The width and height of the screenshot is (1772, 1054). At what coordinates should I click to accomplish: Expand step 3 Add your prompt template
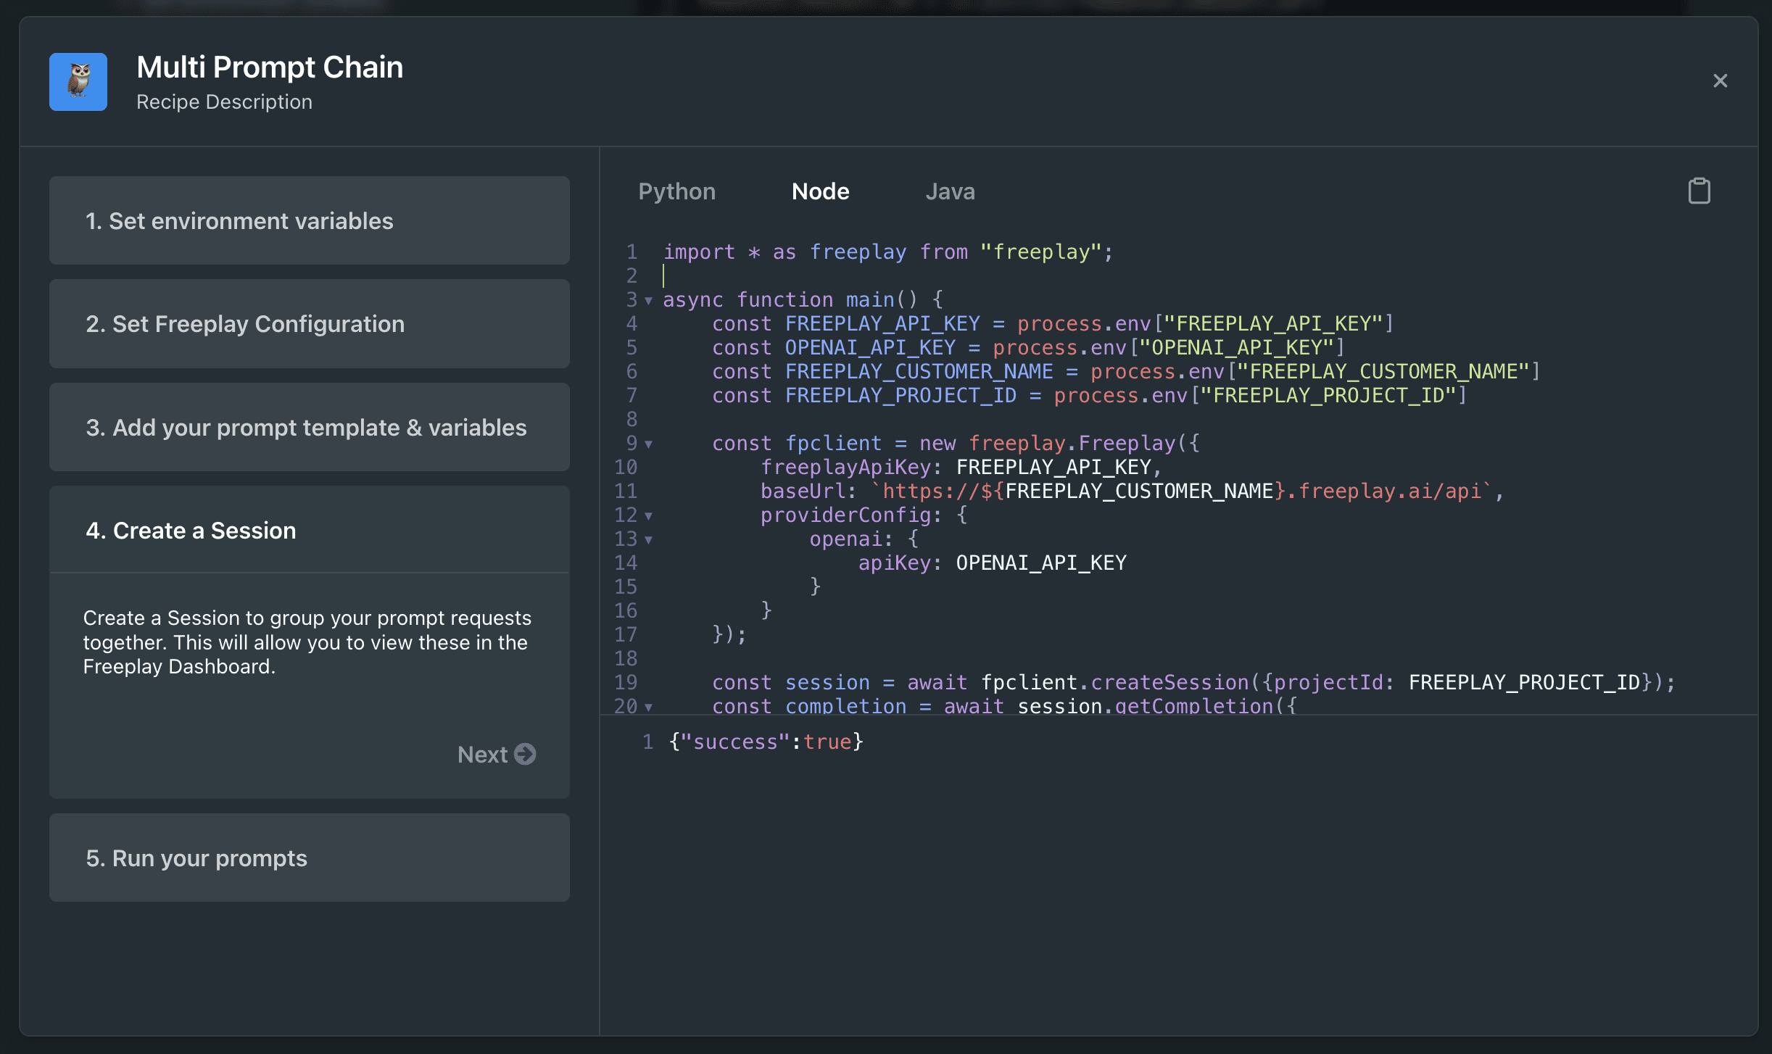tap(309, 427)
